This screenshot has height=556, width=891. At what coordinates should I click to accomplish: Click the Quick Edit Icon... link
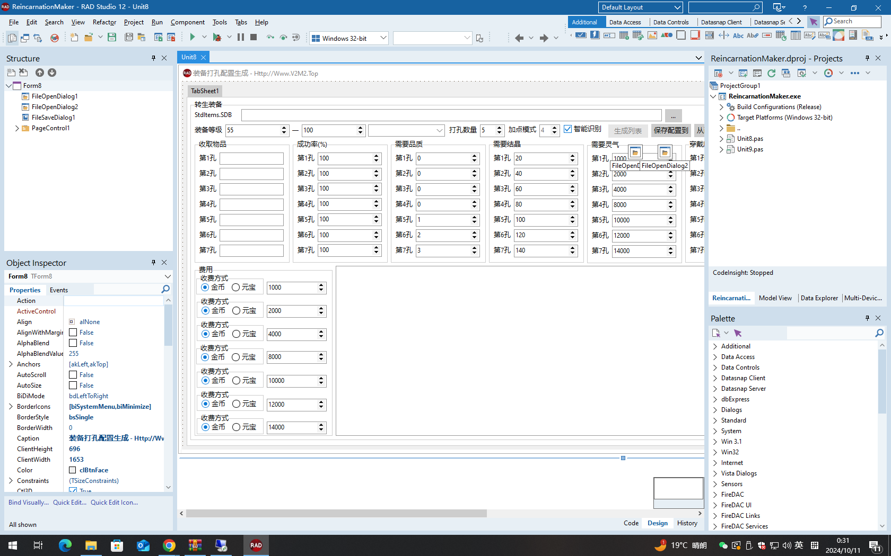114,503
